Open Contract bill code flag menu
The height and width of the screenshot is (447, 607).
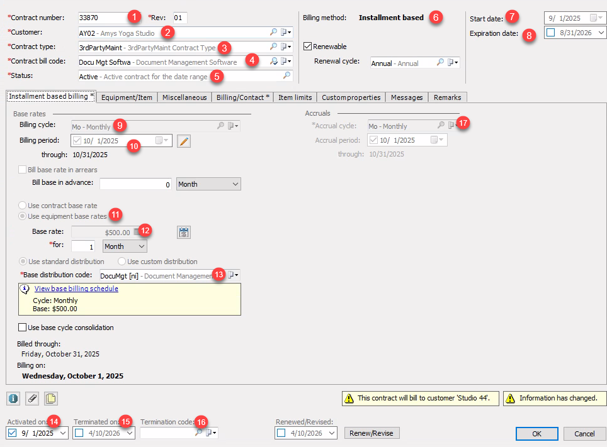click(286, 61)
